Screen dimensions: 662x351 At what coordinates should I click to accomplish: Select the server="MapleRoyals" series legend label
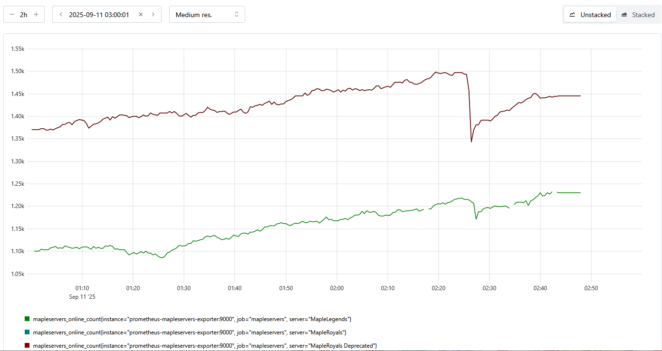pos(189,332)
